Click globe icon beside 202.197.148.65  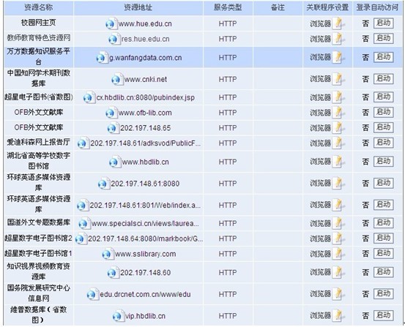[113, 128]
